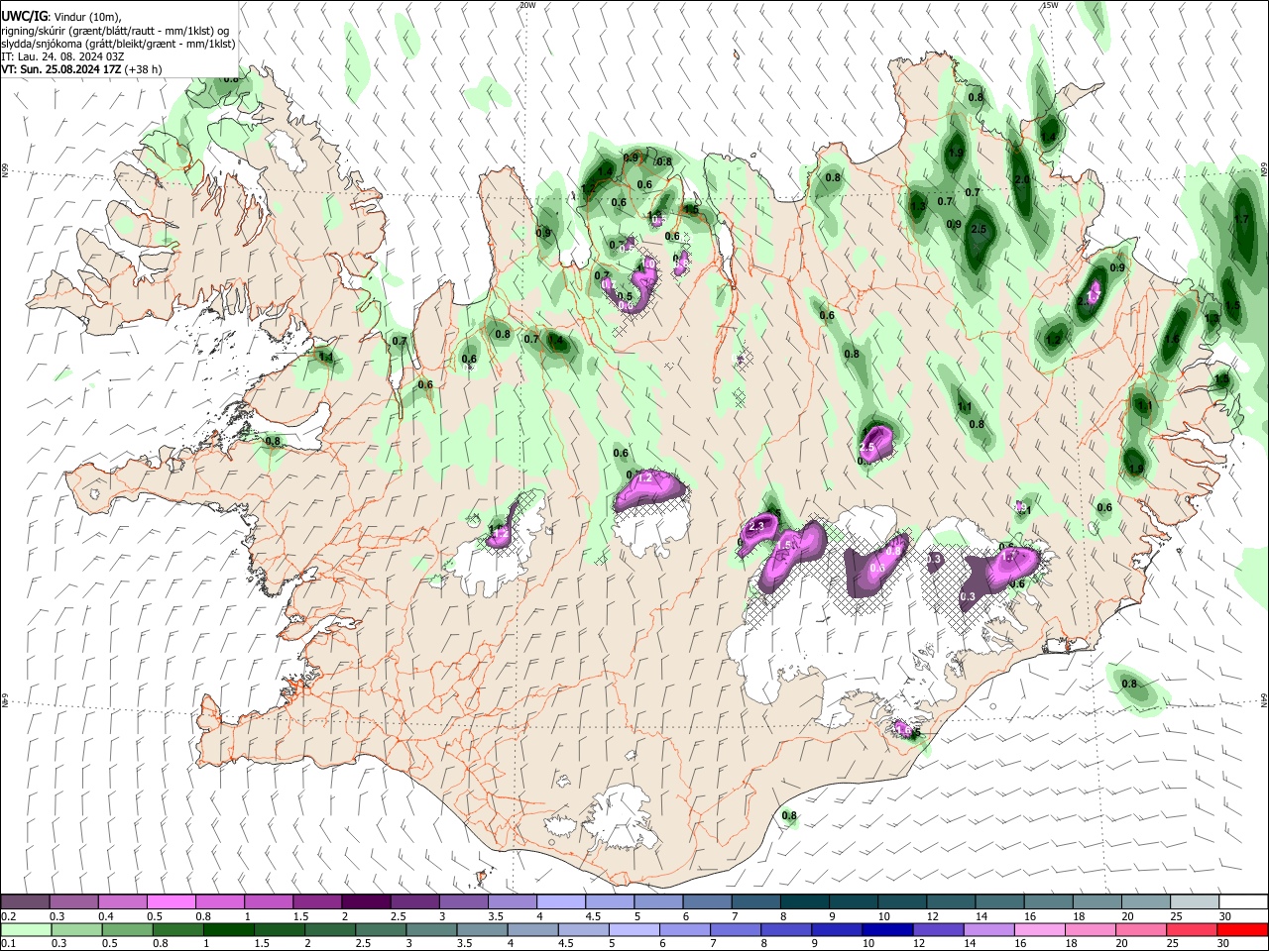Click the '30' label under the rain legend row
Viewport: 1269px width, 951px height.
pos(1224,944)
